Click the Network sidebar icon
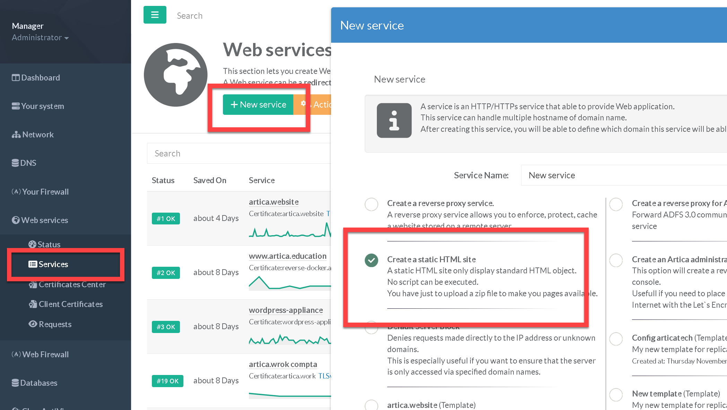Image resolution: width=727 pixels, height=410 pixels. click(16, 135)
